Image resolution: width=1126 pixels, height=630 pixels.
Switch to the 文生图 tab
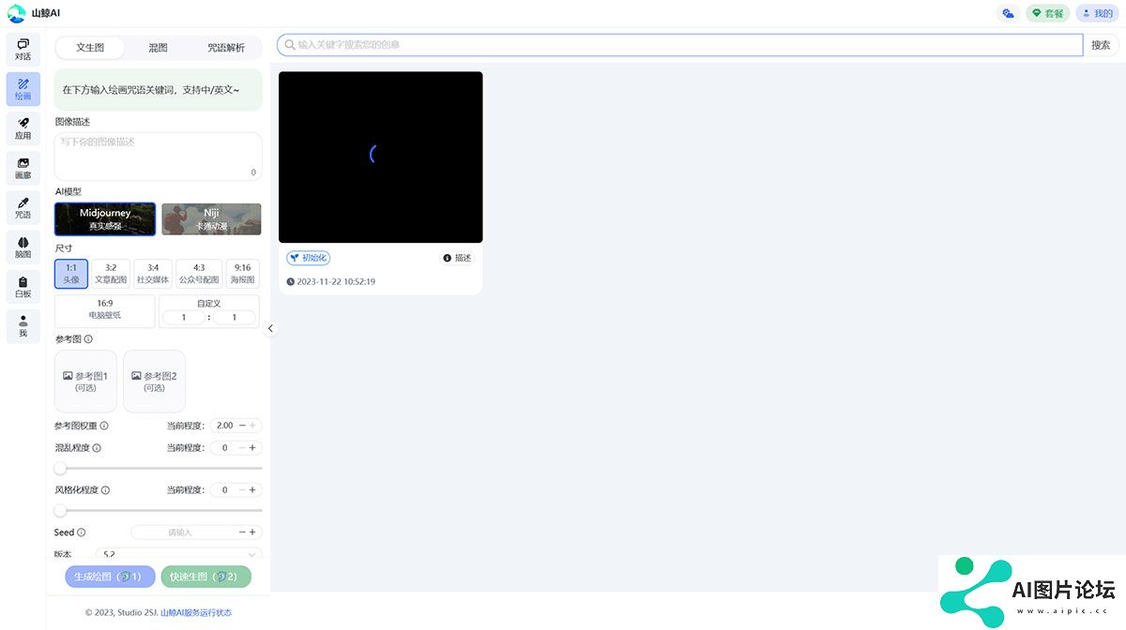[90, 47]
